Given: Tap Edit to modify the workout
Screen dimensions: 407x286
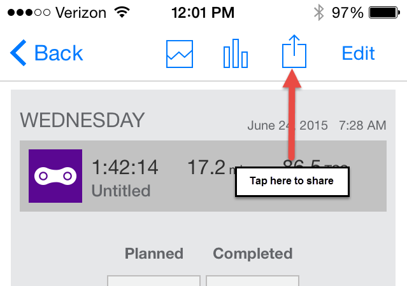Looking at the screenshot, I should pos(358,53).
